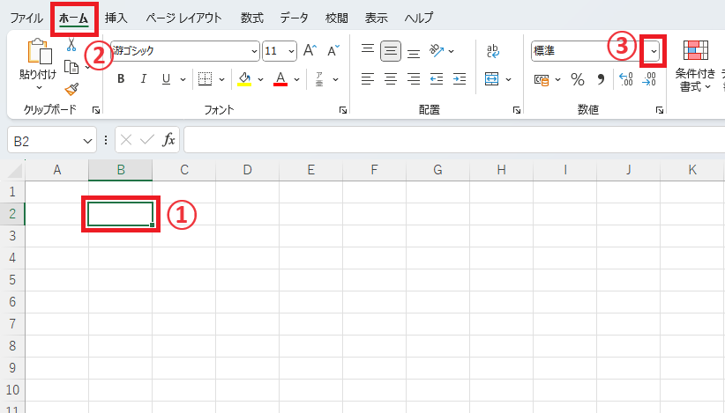Image resolution: width=725 pixels, height=413 pixels.
Task: Apply cell borders icon
Action: coord(205,79)
